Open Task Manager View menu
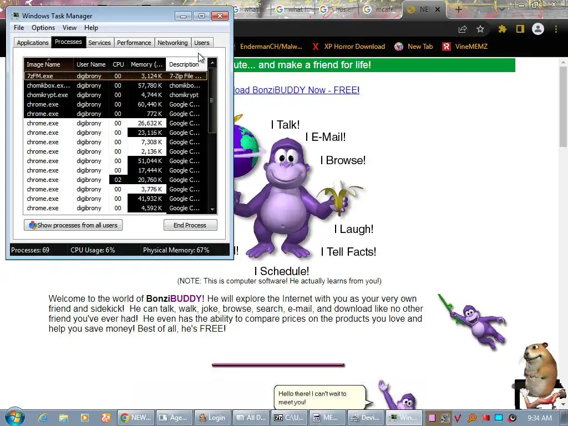The image size is (568, 426). tap(69, 28)
